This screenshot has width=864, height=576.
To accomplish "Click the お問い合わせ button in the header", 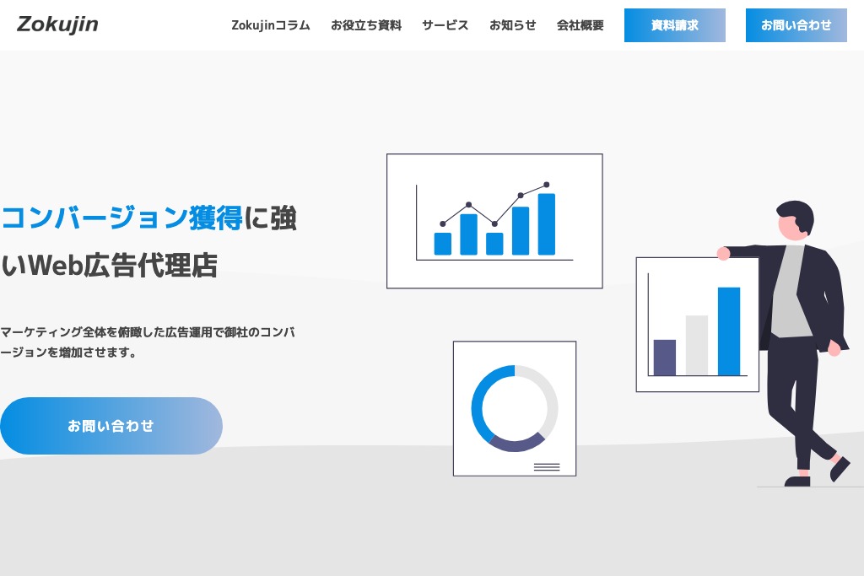I will [x=796, y=25].
